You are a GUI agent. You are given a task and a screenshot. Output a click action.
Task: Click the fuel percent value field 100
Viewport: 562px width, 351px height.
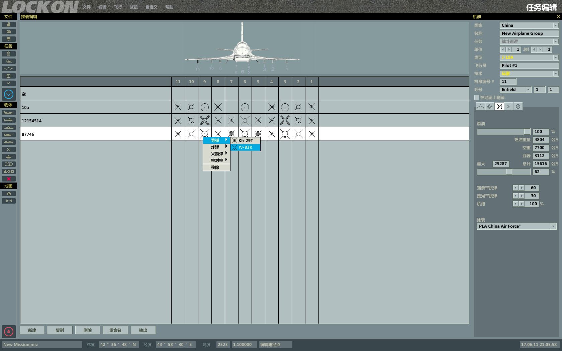[541, 132]
